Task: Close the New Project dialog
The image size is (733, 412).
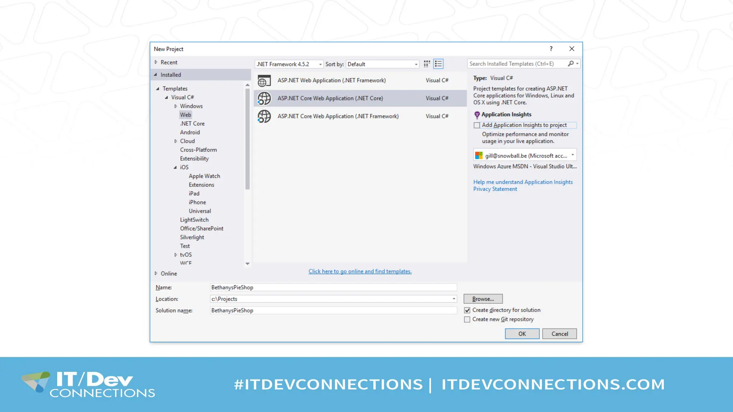Action: click(x=572, y=49)
